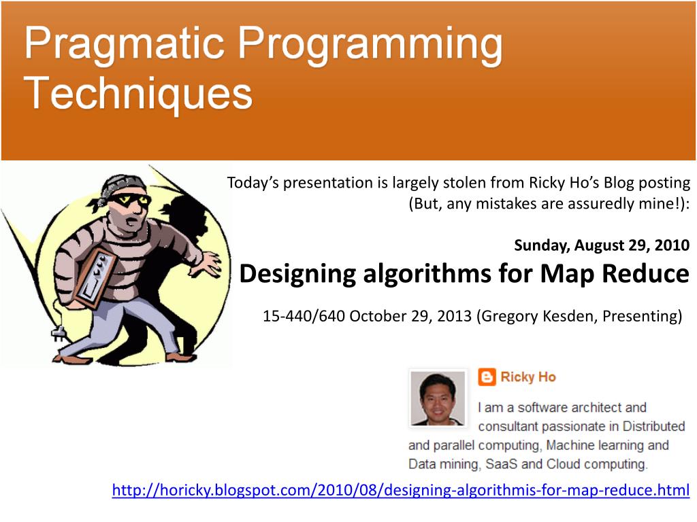Image resolution: width=697 pixels, height=522 pixels.
Task: Open the horicky.blogspot.com hyperlink
Action: pyautogui.click(x=400, y=490)
